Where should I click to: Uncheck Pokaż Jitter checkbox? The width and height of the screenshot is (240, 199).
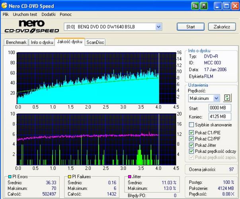click(191, 145)
